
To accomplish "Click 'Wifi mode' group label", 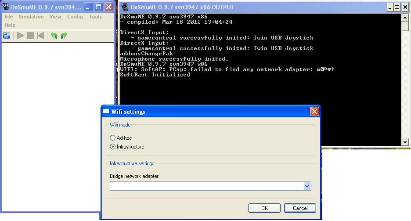I will (x=120, y=125).
